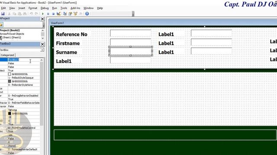Click gray BorderColor swatch &H80000006&

10,81
